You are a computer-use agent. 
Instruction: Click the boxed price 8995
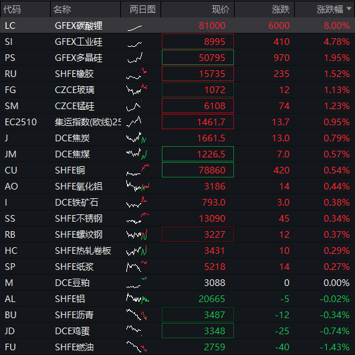point(198,42)
